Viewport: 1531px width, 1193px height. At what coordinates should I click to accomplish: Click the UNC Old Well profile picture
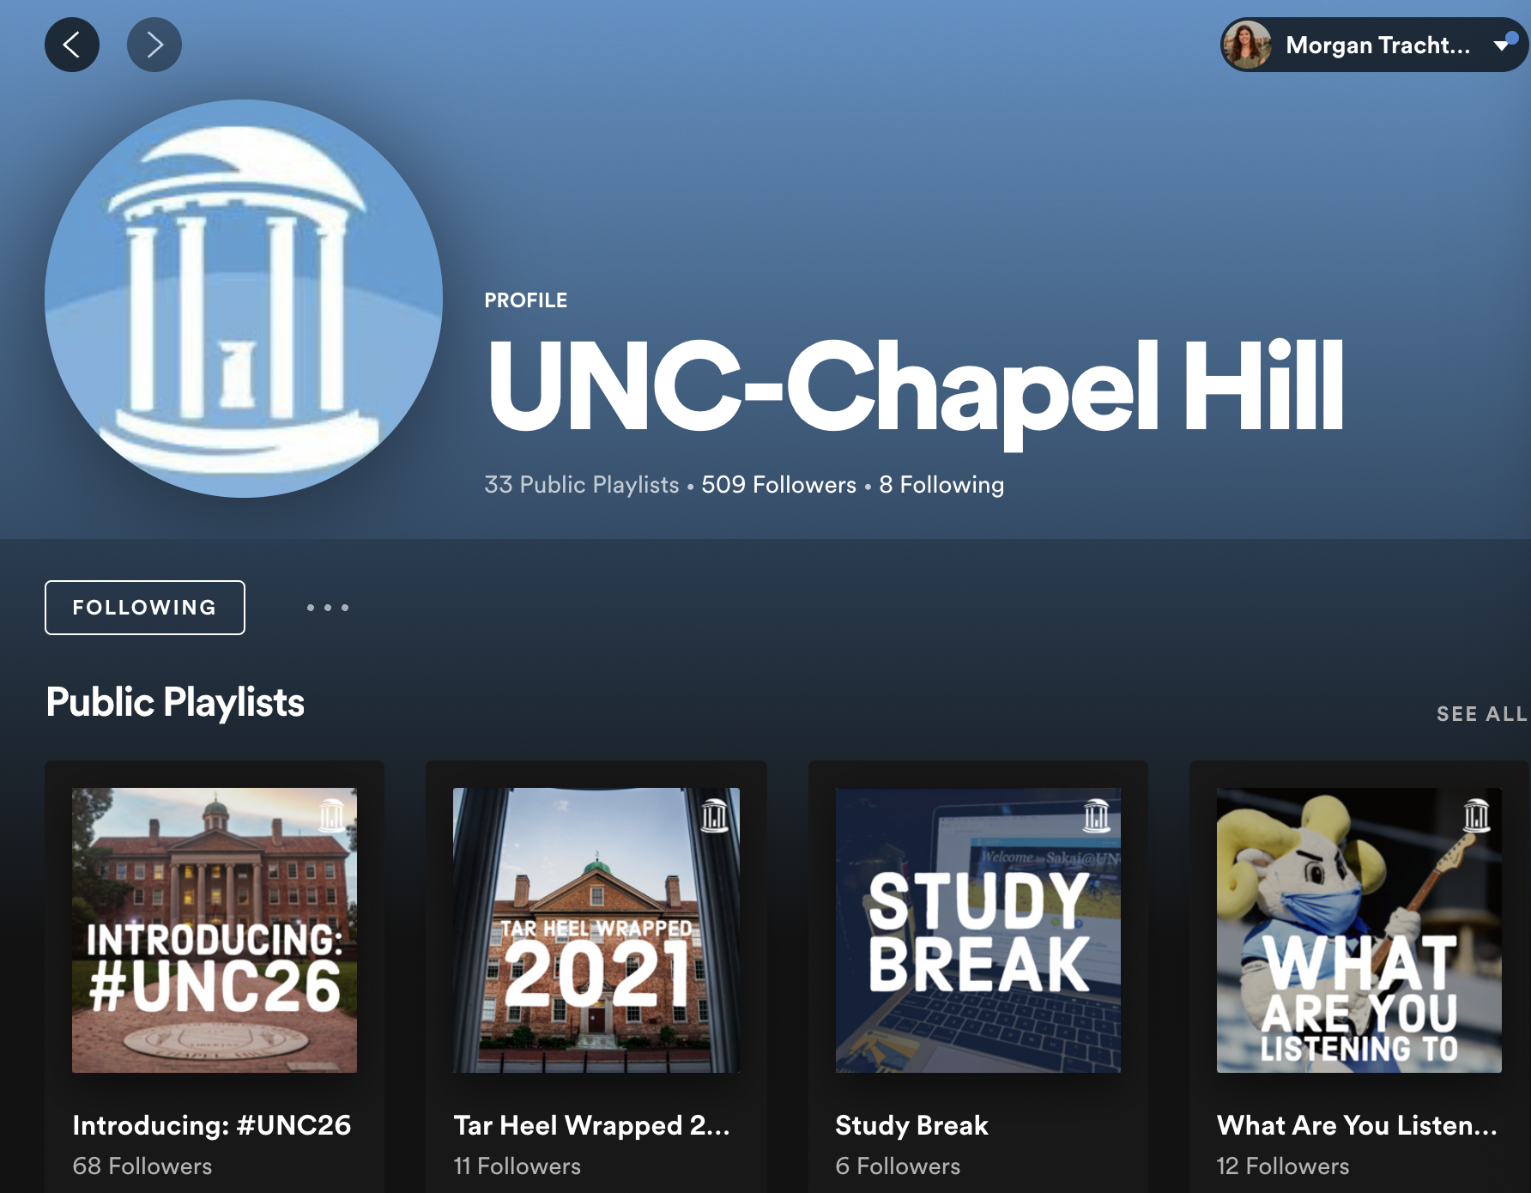(x=244, y=299)
